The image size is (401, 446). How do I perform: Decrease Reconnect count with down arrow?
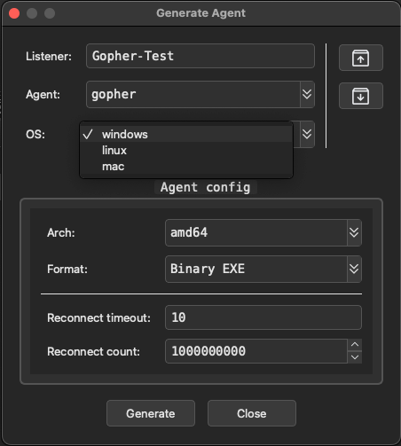[355, 357]
